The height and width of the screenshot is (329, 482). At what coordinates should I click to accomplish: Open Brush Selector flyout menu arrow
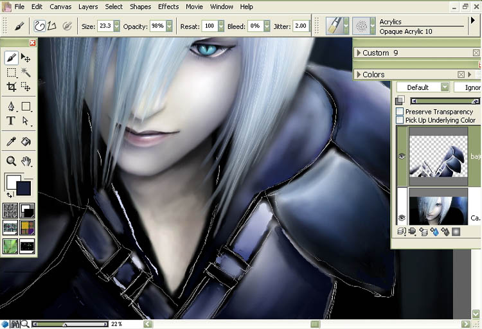[473, 21]
